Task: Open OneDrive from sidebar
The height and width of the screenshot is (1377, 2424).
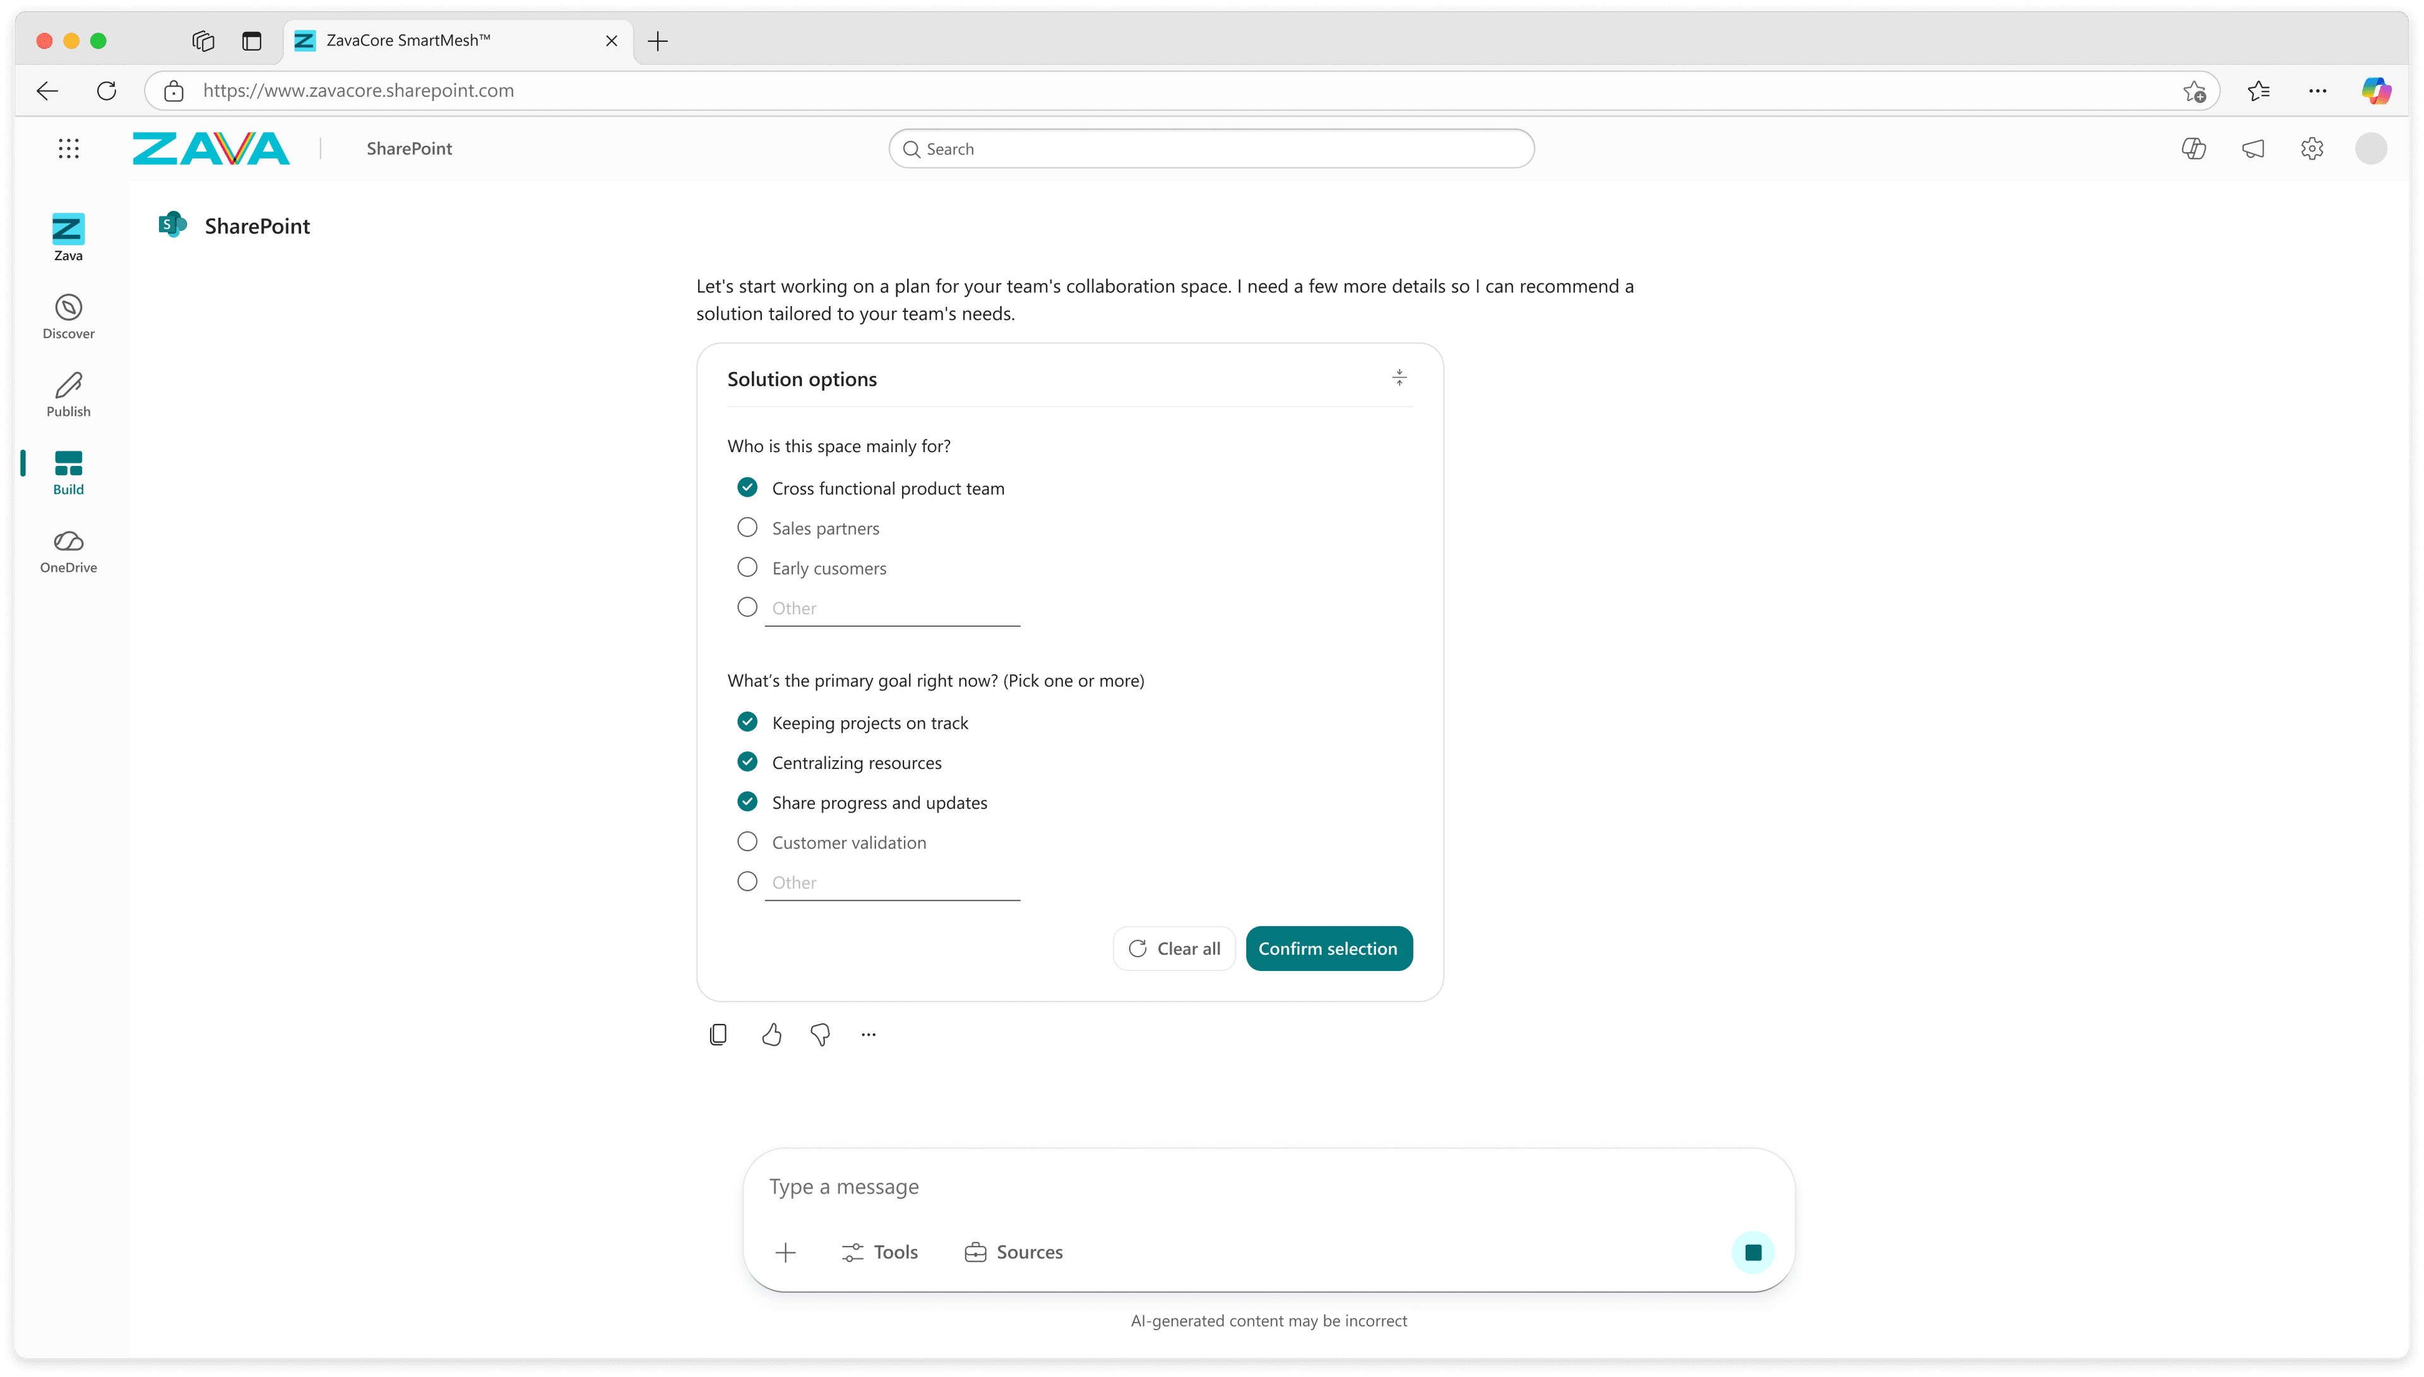Action: [x=68, y=551]
